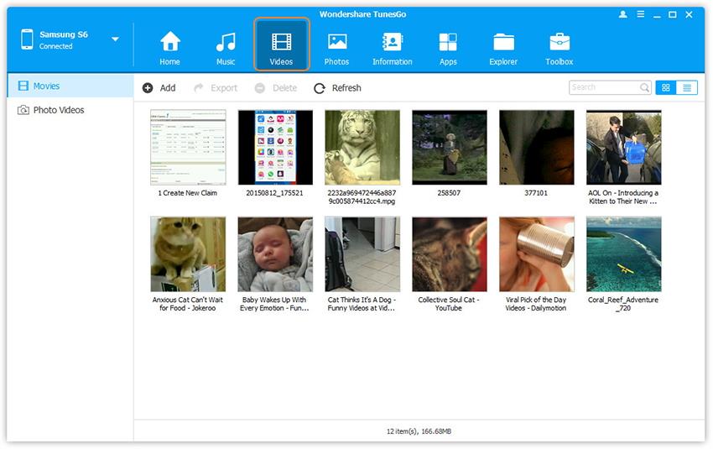This screenshot has height=449, width=713.
Task: Select the Coral_Reef_Adventure_720 video thumbnail
Action: click(x=623, y=254)
